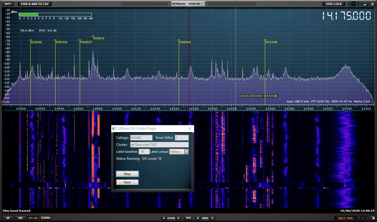Viewport: 377px width, 222px height.
Task: Stop the DX Cluster plugin
Action: (x=127, y=174)
